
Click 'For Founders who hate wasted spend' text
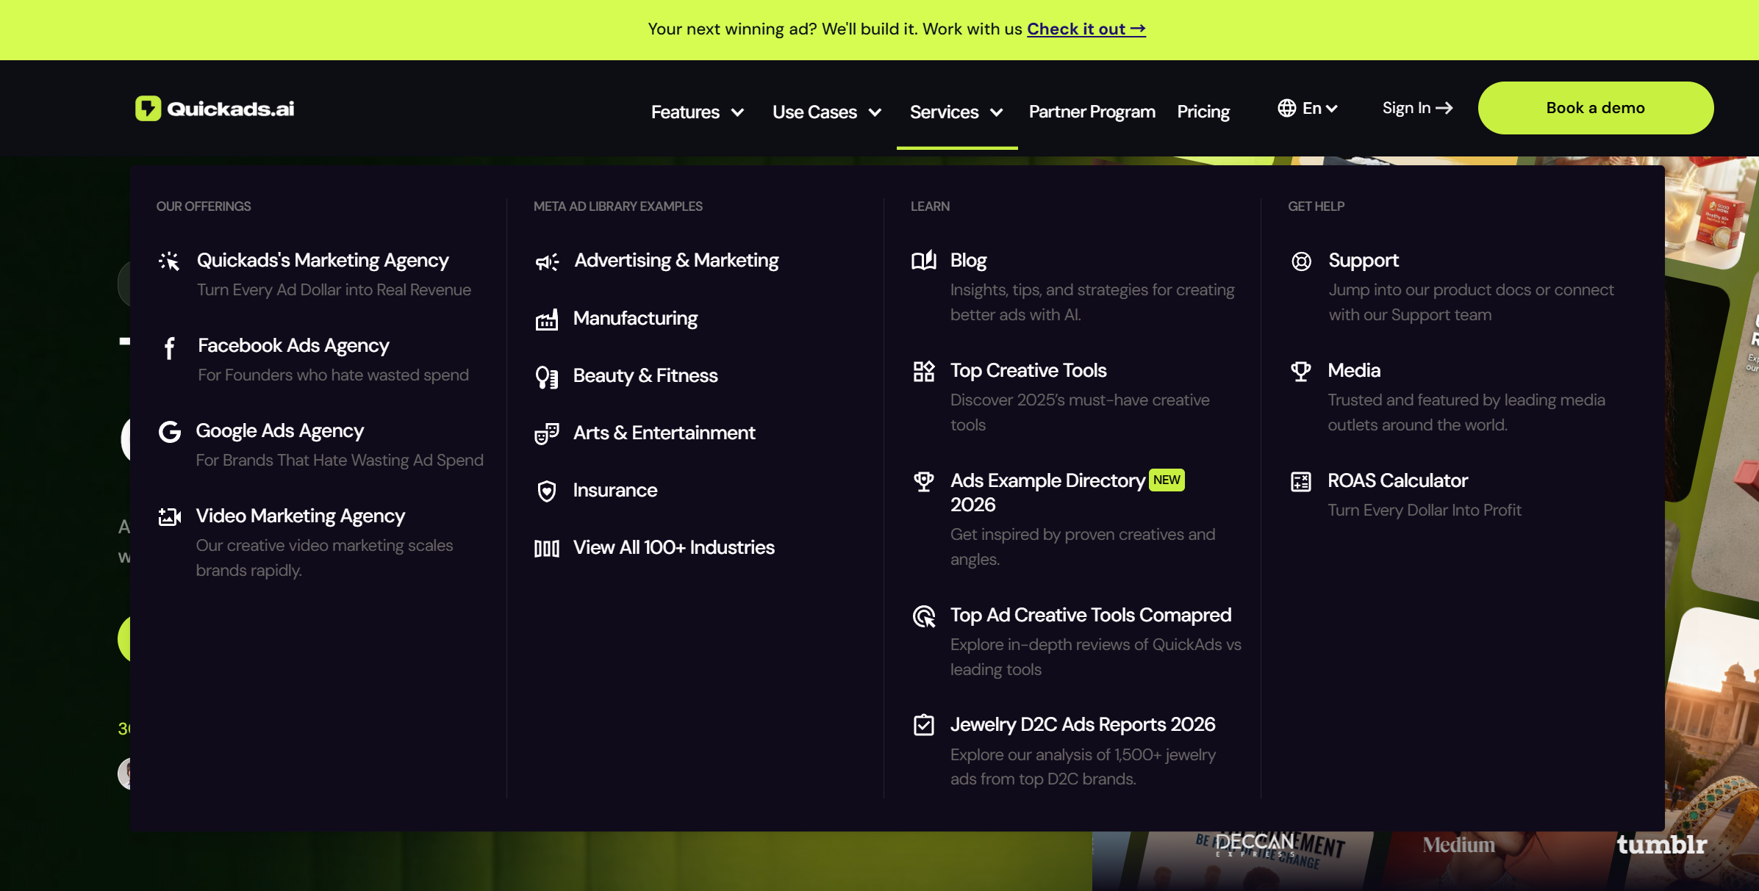point(333,375)
